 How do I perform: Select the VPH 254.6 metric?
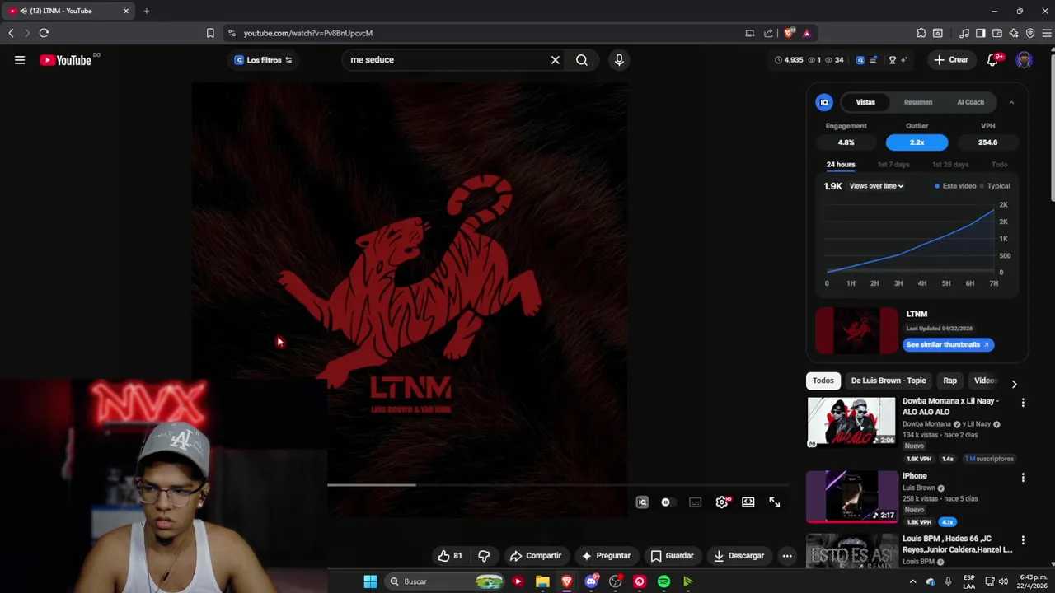987,142
